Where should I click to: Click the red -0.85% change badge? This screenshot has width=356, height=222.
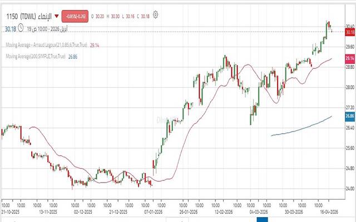click(x=73, y=16)
